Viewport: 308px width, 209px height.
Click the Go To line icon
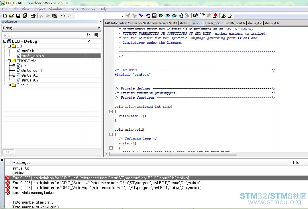(x=154, y=16)
